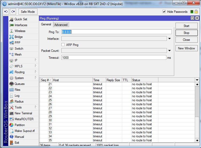Open the PPP menu icon

click(x=12, y=43)
